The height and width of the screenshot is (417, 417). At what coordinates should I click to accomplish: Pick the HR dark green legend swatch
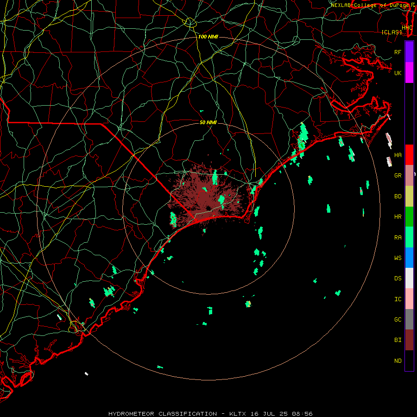409,217
